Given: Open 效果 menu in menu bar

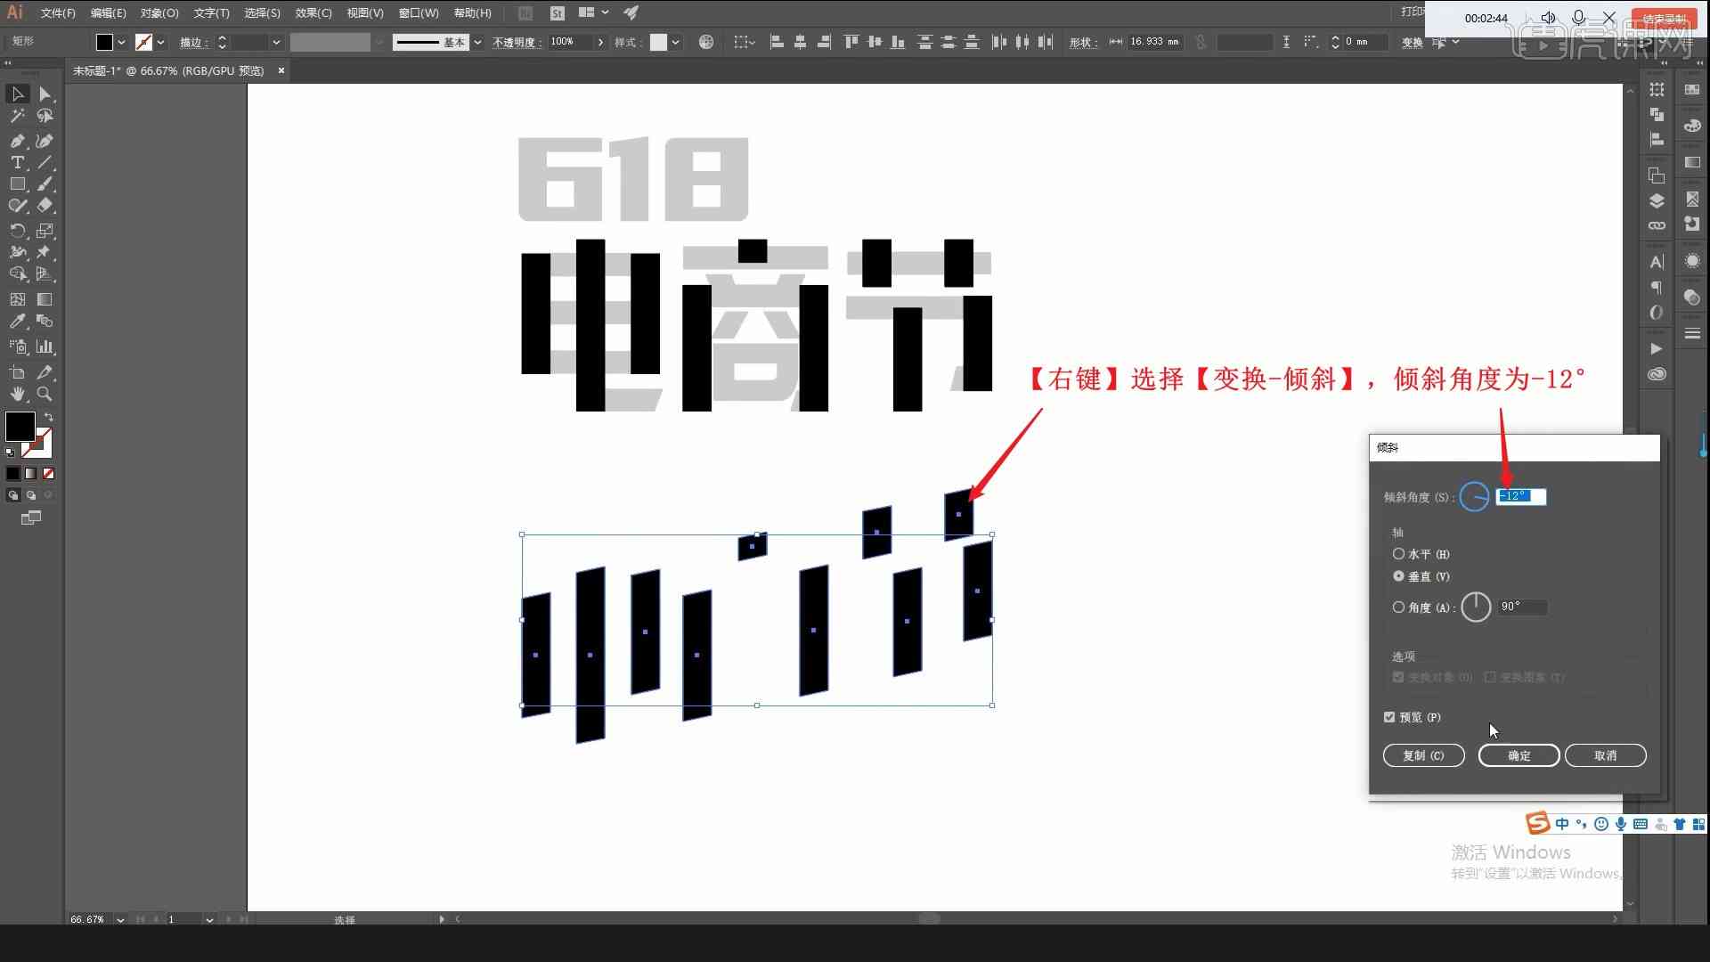Looking at the screenshot, I should [309, 12].
